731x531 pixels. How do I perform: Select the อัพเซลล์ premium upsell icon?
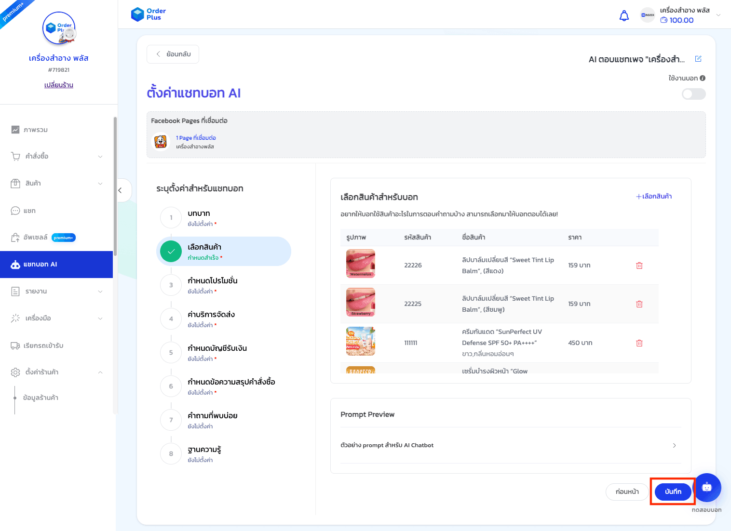tap(15, 237)
